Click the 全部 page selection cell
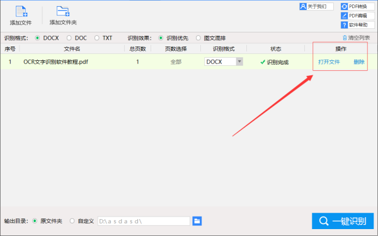 pyautogui.click(x=176, y=62)
